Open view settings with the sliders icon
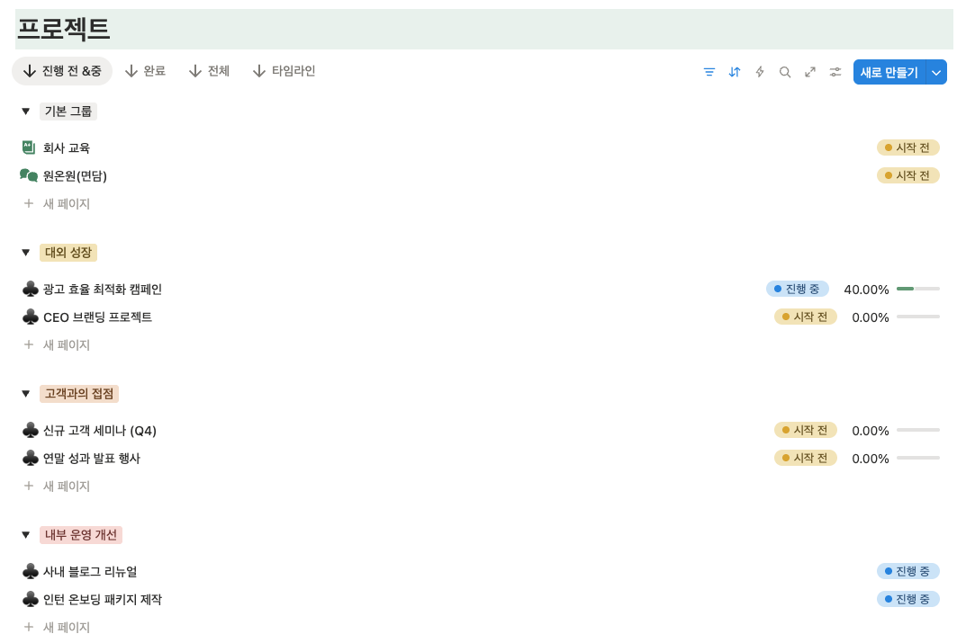The height and width of the screenshot is (643, 957). pyautogui.click(x=835, y=72)
